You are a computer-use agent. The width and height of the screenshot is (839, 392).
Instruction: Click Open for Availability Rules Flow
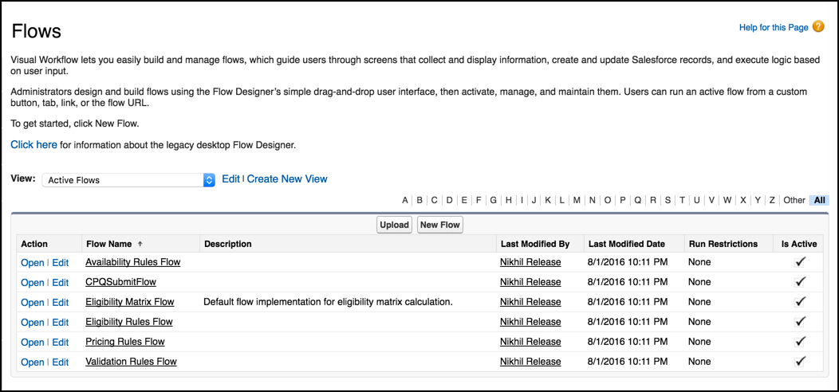click(x=33, y=262)
